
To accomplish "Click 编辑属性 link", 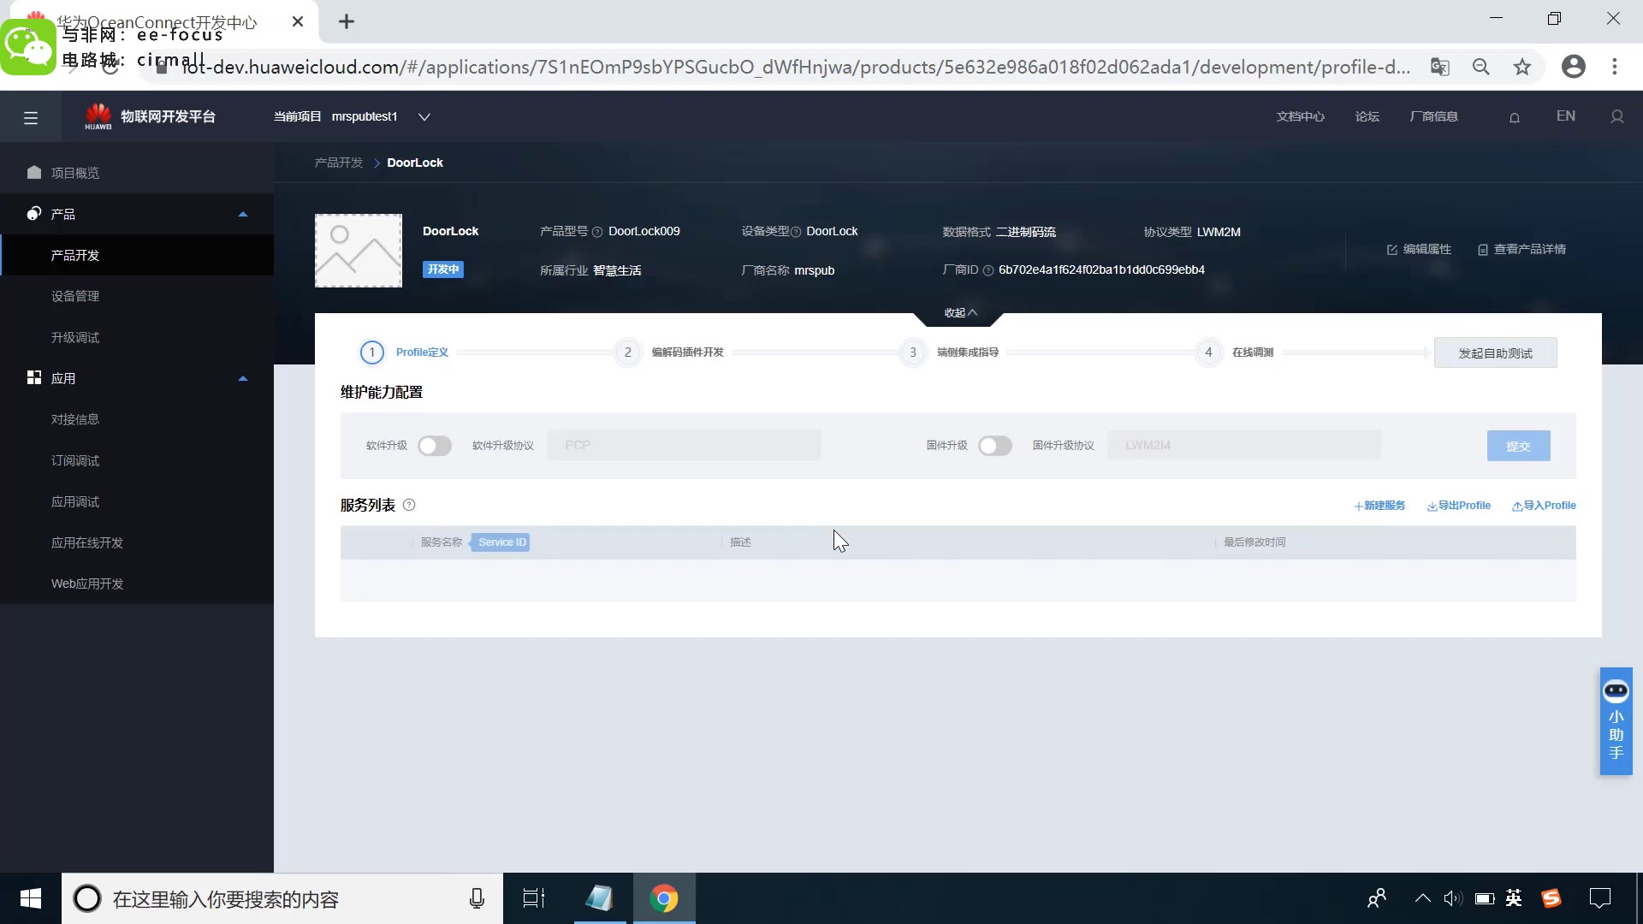I will 1419,249.
